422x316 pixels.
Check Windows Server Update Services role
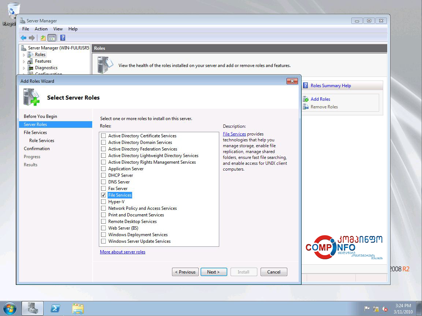103,241
